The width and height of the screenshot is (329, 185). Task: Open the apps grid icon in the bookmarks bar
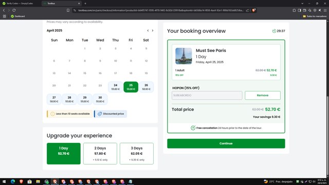click(x=5, y=16)
